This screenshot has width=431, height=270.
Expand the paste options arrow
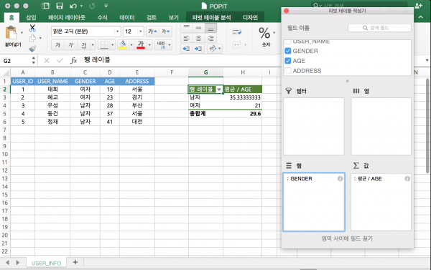(x=22, y=33)
